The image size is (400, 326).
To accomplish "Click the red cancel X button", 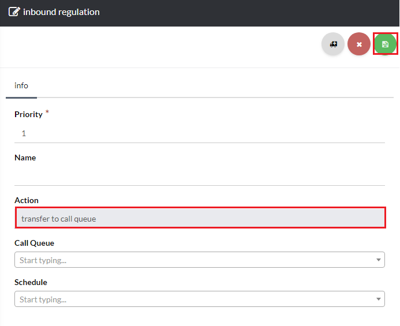I will click(x=359, y=44).
